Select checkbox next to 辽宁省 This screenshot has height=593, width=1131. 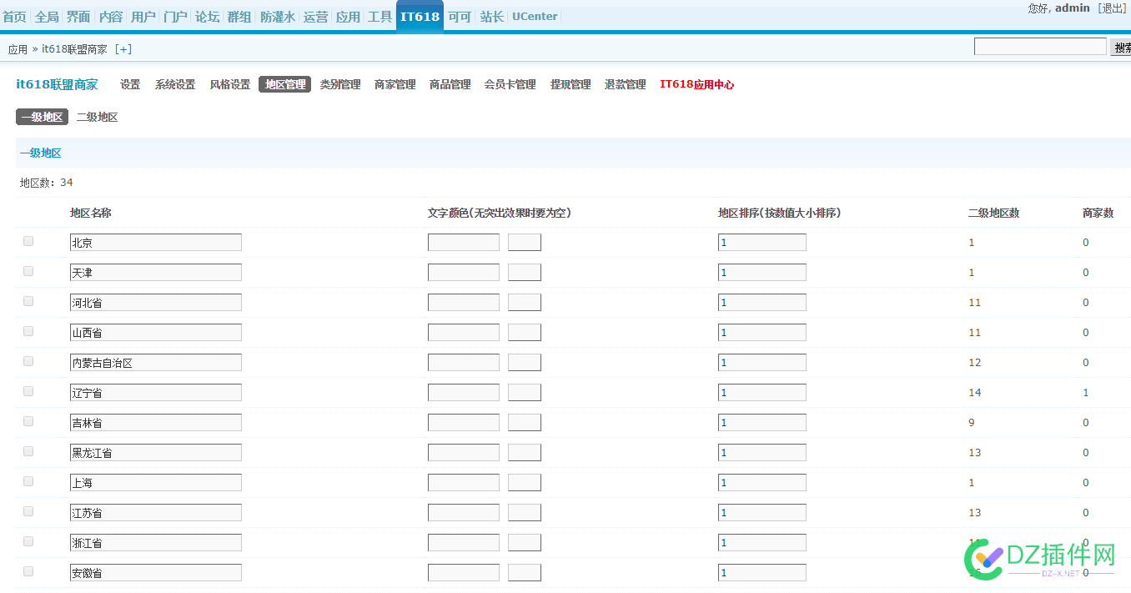point(28,391)
